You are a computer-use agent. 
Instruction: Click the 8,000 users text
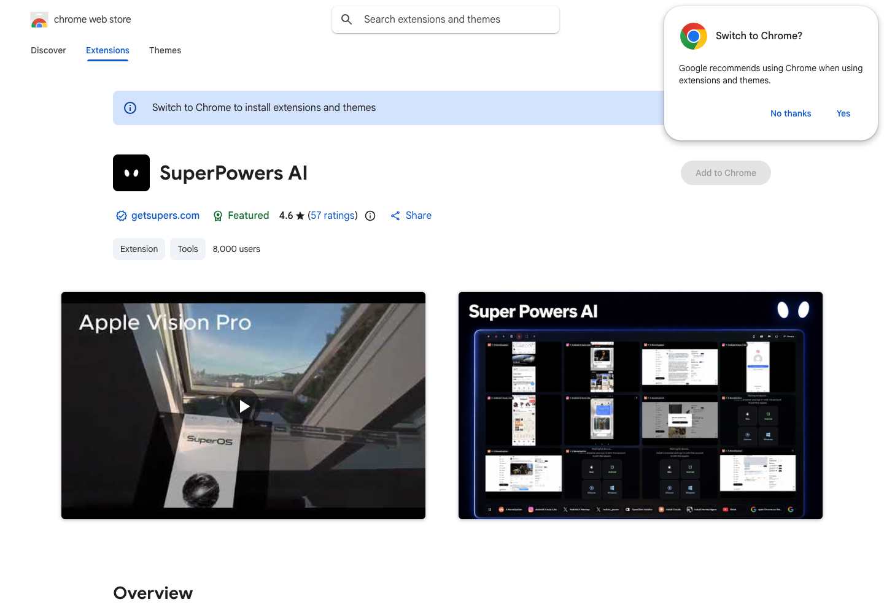coord(236,249)
